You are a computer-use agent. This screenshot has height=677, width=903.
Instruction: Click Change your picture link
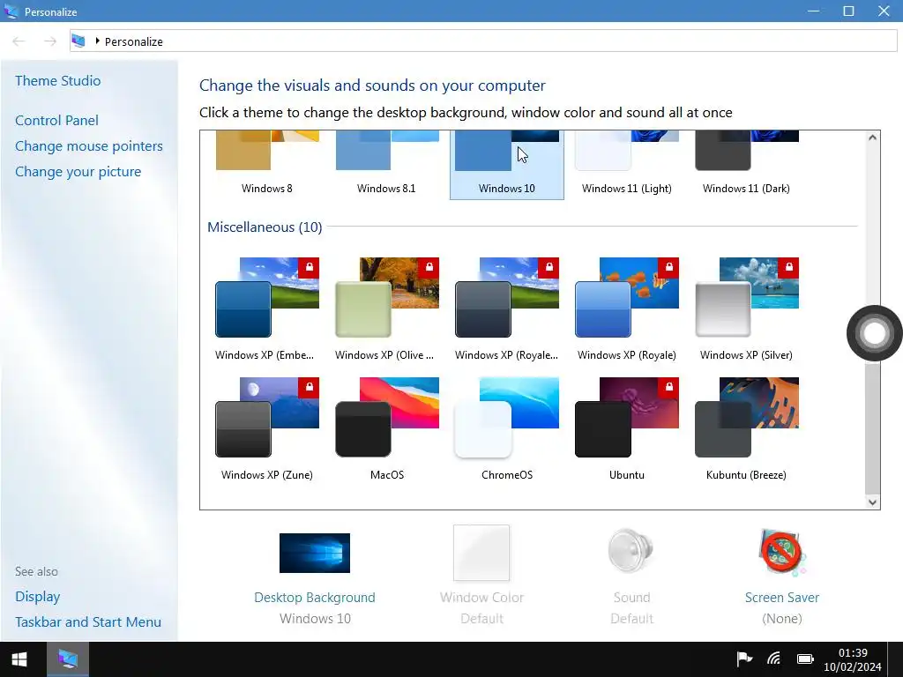click(x=78, y=172)
